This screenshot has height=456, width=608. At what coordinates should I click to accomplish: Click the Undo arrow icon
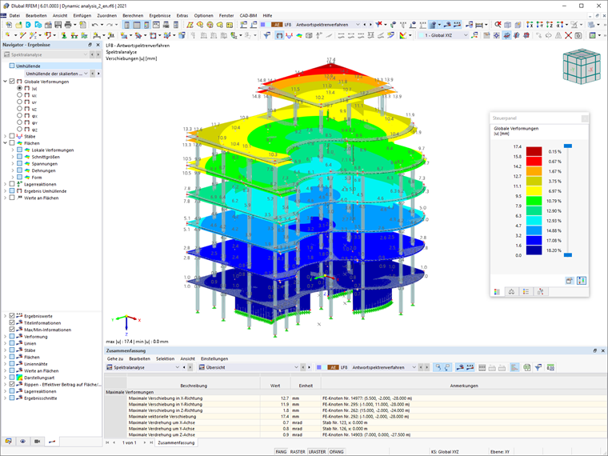pos(94,25)
